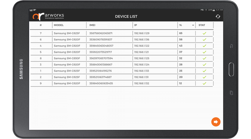Tap percentage value 25
This screenshot has height=139, width=251.
pos(181,71)
